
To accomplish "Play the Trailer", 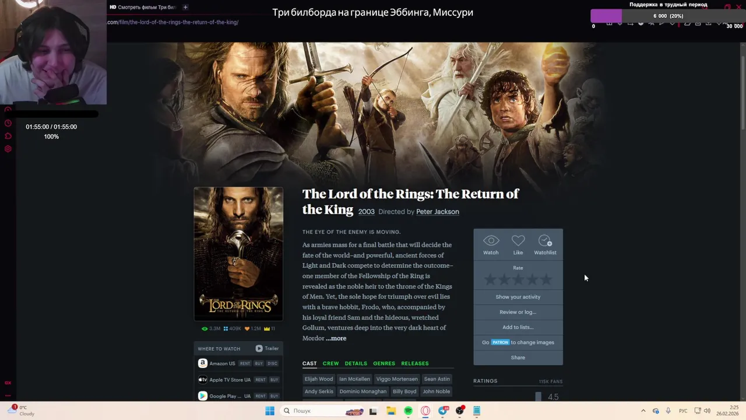I will pyautogui.click(x=267, y=348).
